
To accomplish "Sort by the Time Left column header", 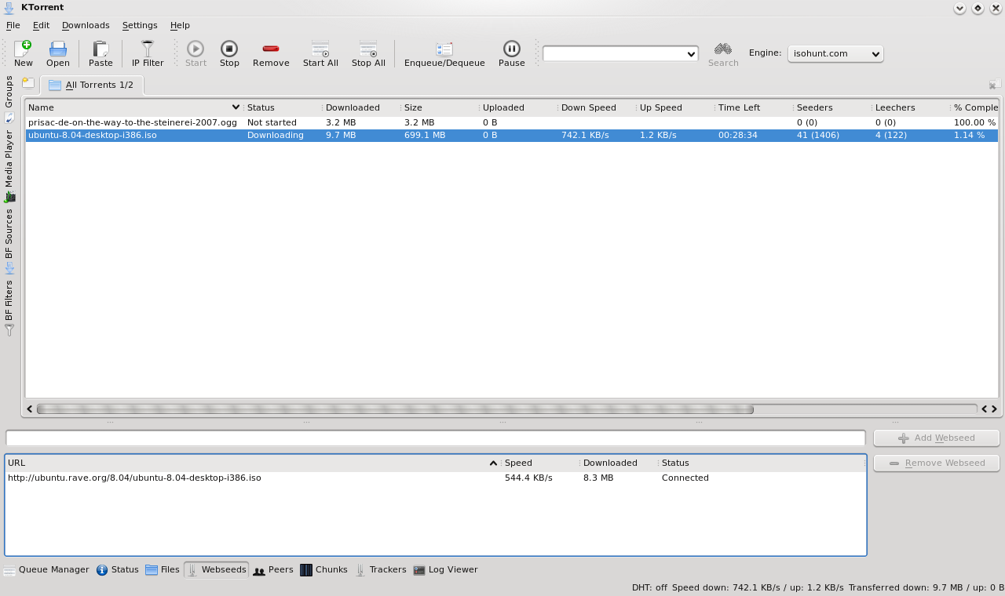I will point(754,107).
